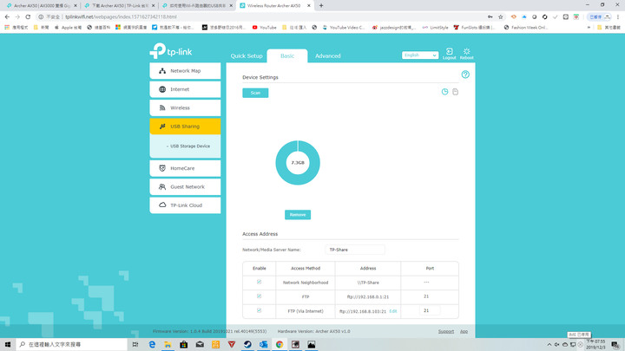Toggle the FTP enable checkbox

coord(259,296)
